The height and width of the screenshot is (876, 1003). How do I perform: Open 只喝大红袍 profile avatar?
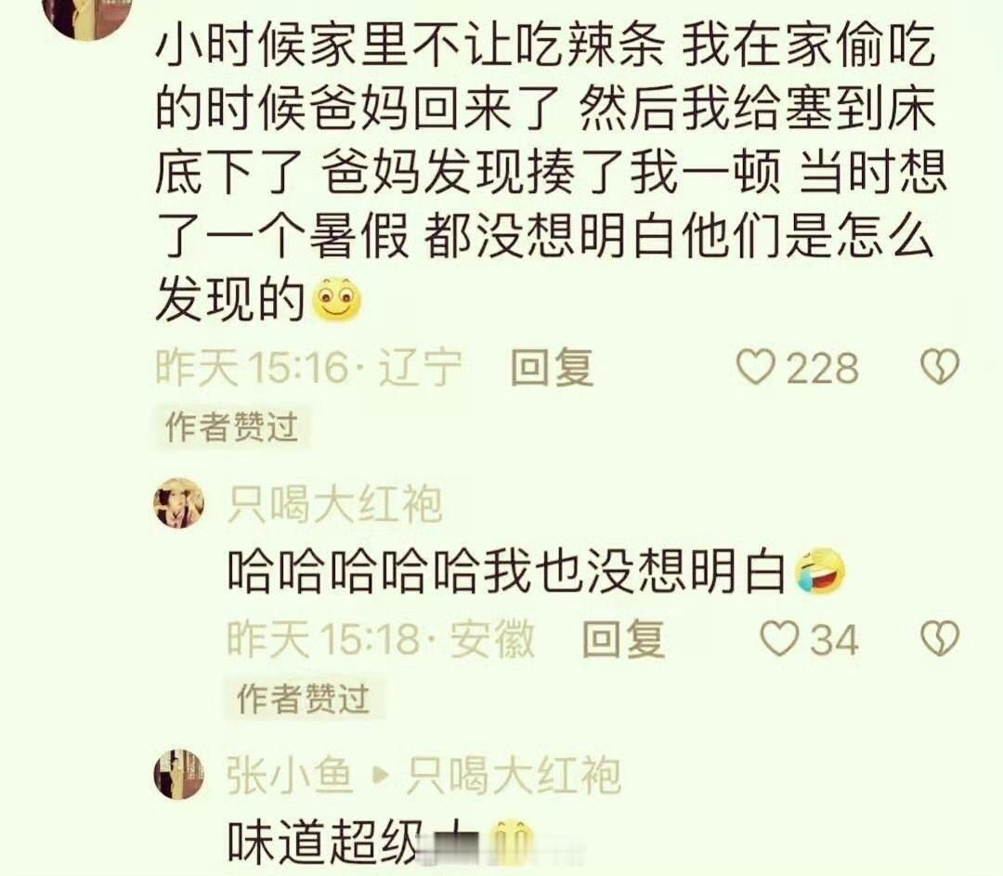click(x=179, y=503)
